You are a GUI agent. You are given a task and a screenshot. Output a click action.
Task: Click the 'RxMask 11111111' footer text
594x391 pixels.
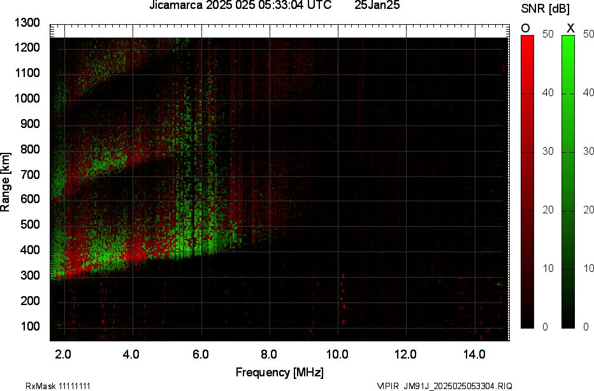58,386
